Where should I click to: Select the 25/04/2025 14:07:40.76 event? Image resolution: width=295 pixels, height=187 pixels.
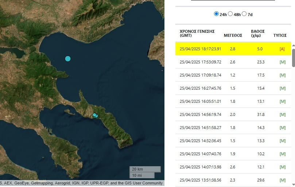click(233, 154)
